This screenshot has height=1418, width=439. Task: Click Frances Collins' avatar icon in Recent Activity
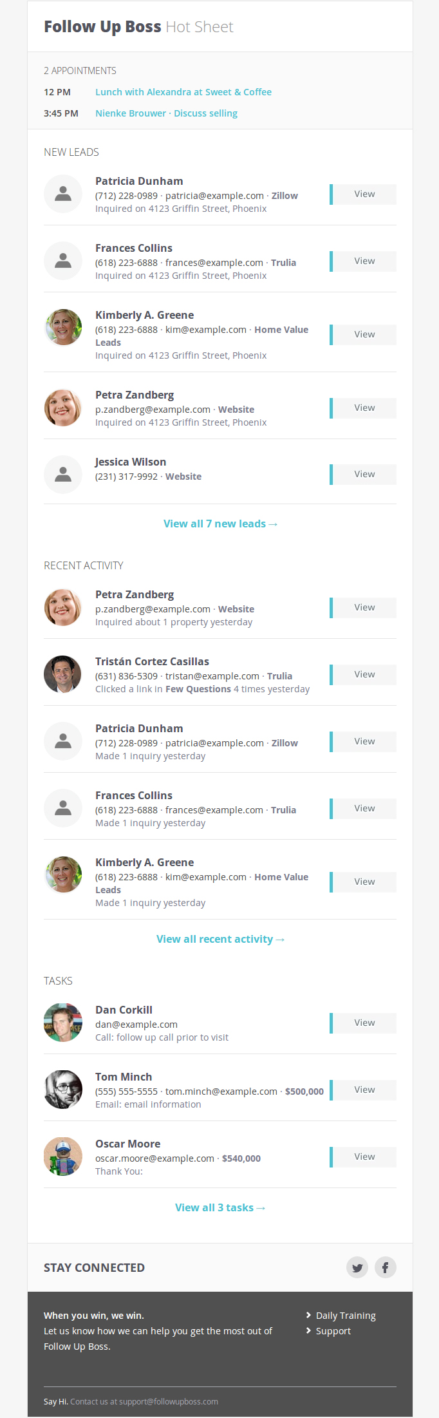tap(63, 808)
